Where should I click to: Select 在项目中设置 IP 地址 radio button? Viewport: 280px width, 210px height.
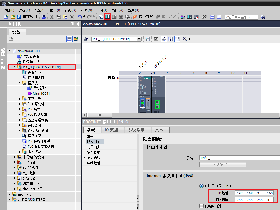201,186
